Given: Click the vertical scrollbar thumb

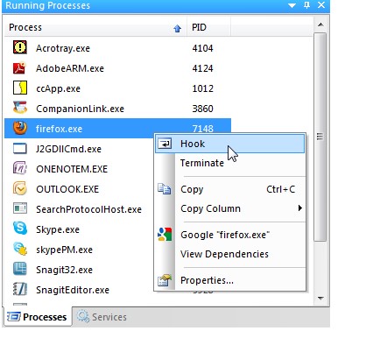Looking at the screenshot, I should (320, 137).
